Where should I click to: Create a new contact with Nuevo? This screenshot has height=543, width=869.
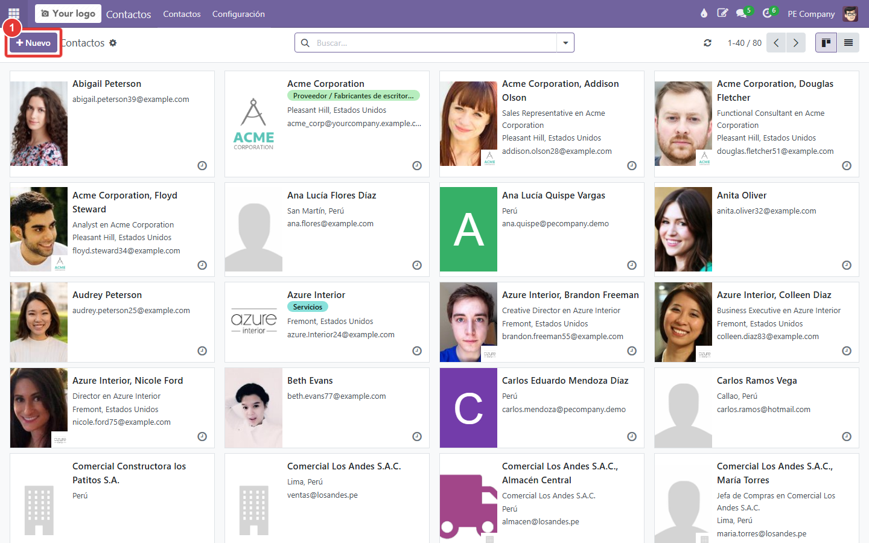(x=33, y=43)
